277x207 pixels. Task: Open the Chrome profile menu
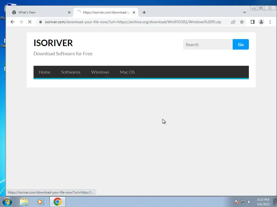pyautogui.click(x=261, y=22)
